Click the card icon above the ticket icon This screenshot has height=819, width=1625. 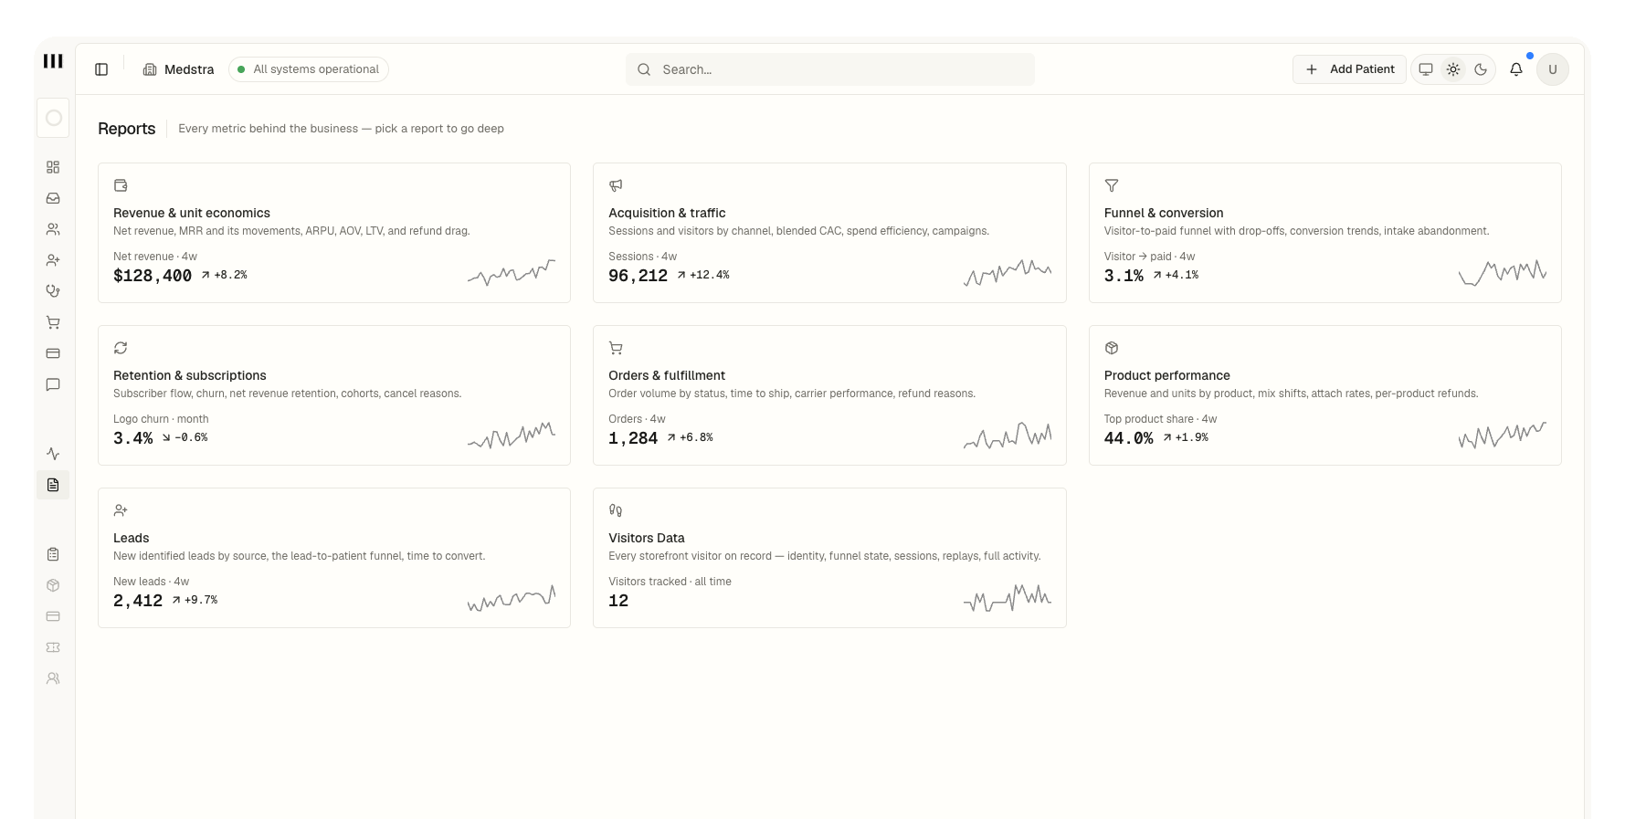[x=53, y=616]
